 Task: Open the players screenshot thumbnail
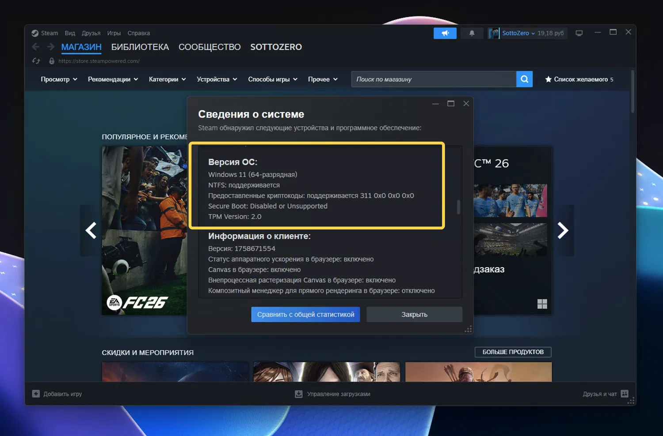tap(511, 200)
